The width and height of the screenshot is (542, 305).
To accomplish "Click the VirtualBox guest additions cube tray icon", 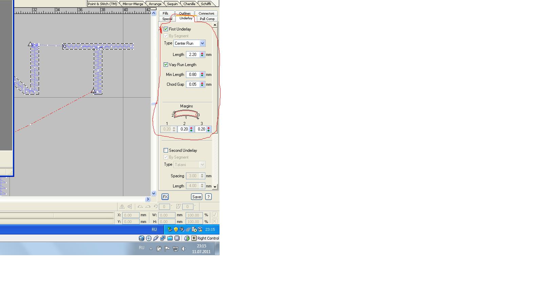I will (200, 229).
